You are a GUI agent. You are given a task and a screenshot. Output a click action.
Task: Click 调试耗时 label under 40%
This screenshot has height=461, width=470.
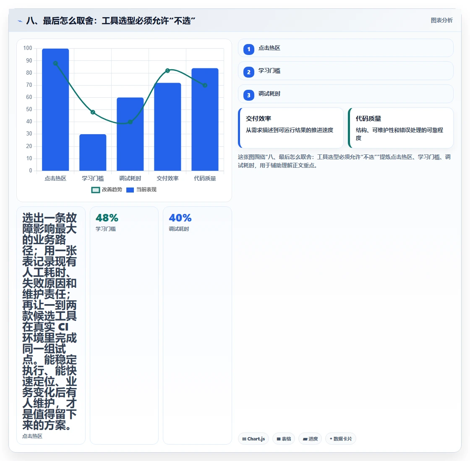[x=179, y=229]
